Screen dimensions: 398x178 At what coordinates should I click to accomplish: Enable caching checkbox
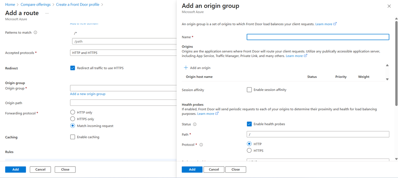click(73, 137)
